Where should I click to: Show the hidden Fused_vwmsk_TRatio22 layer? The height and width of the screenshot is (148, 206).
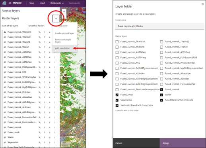(5, 37)
